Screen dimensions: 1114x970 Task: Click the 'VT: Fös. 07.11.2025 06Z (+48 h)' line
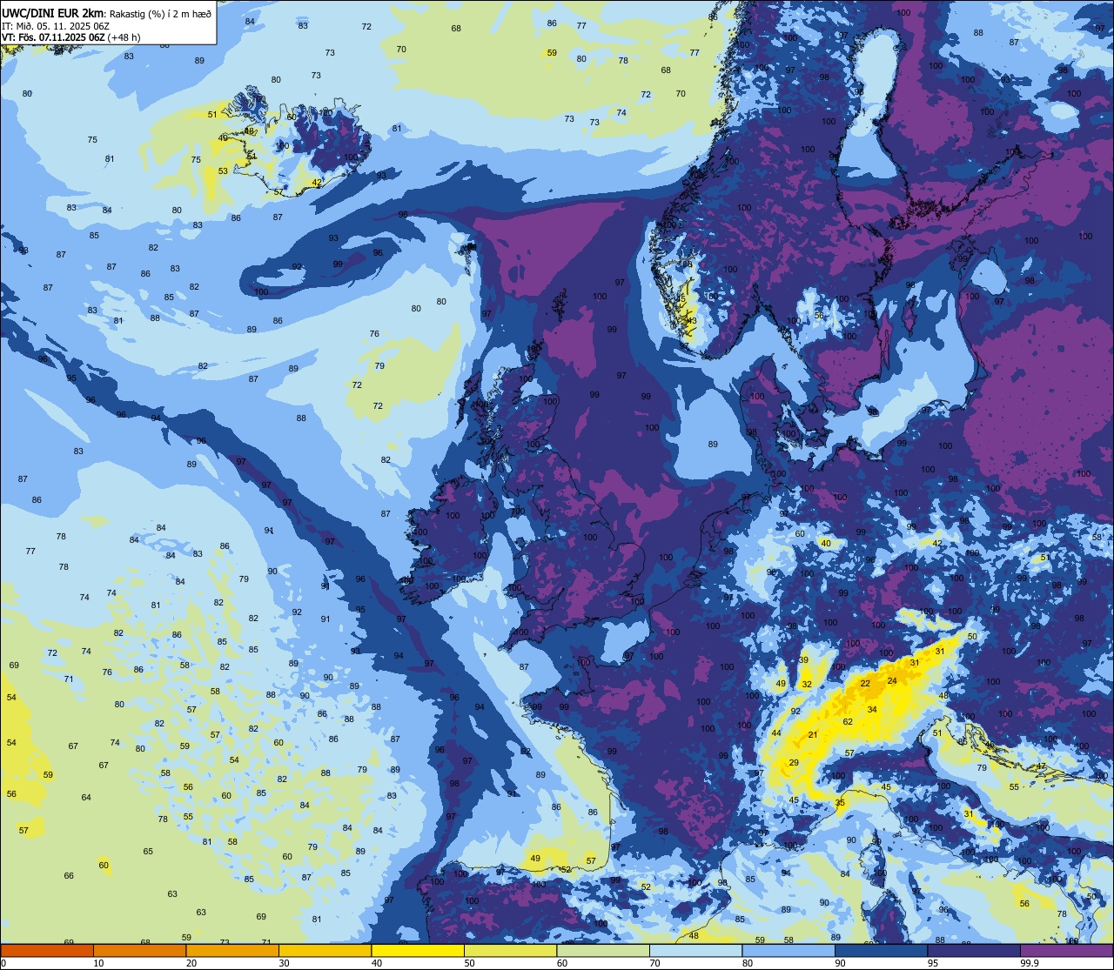click(x=71, y=37)
